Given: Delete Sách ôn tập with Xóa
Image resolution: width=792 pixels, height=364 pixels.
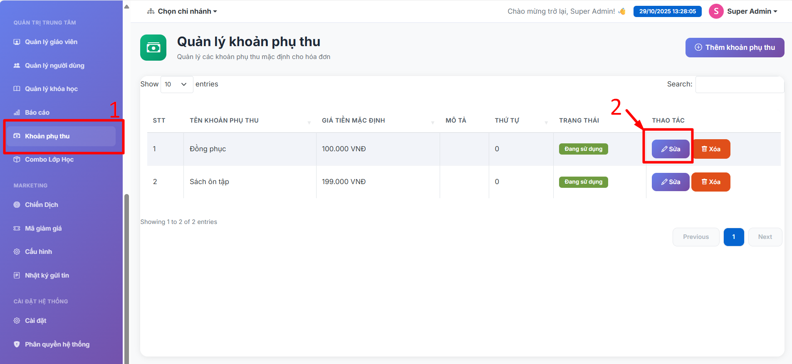Looking at the screenshot, I should 710,182.
